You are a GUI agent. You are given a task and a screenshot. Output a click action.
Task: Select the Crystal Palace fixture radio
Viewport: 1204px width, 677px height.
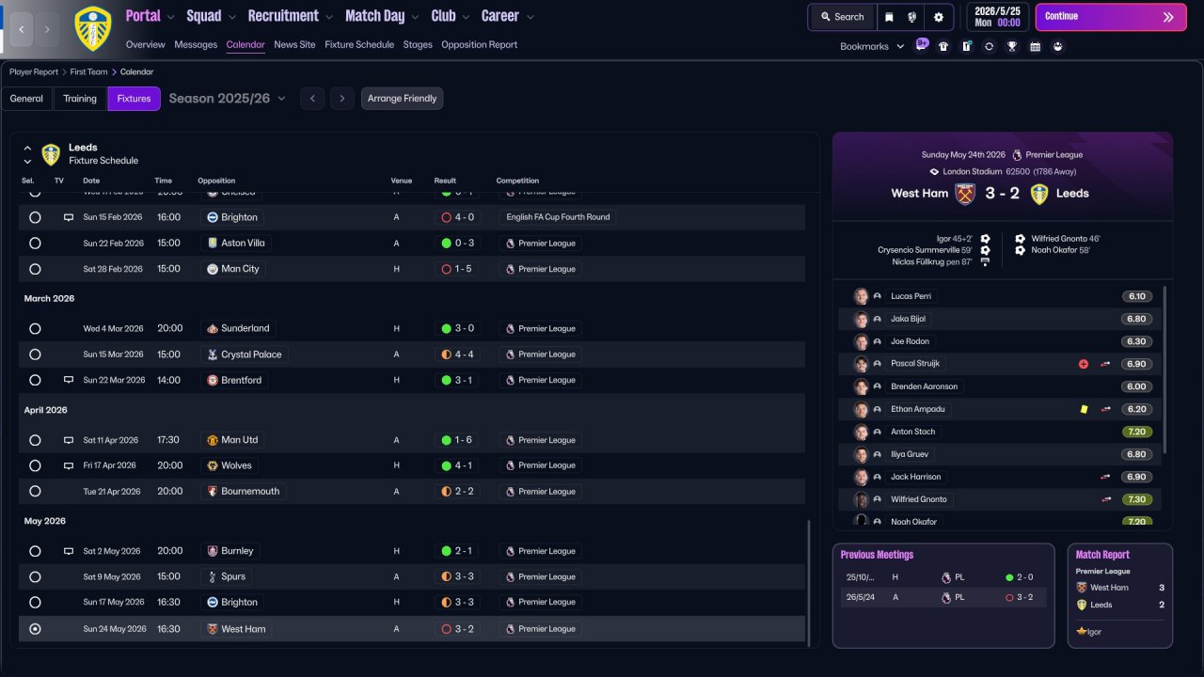tap(35, 354)
